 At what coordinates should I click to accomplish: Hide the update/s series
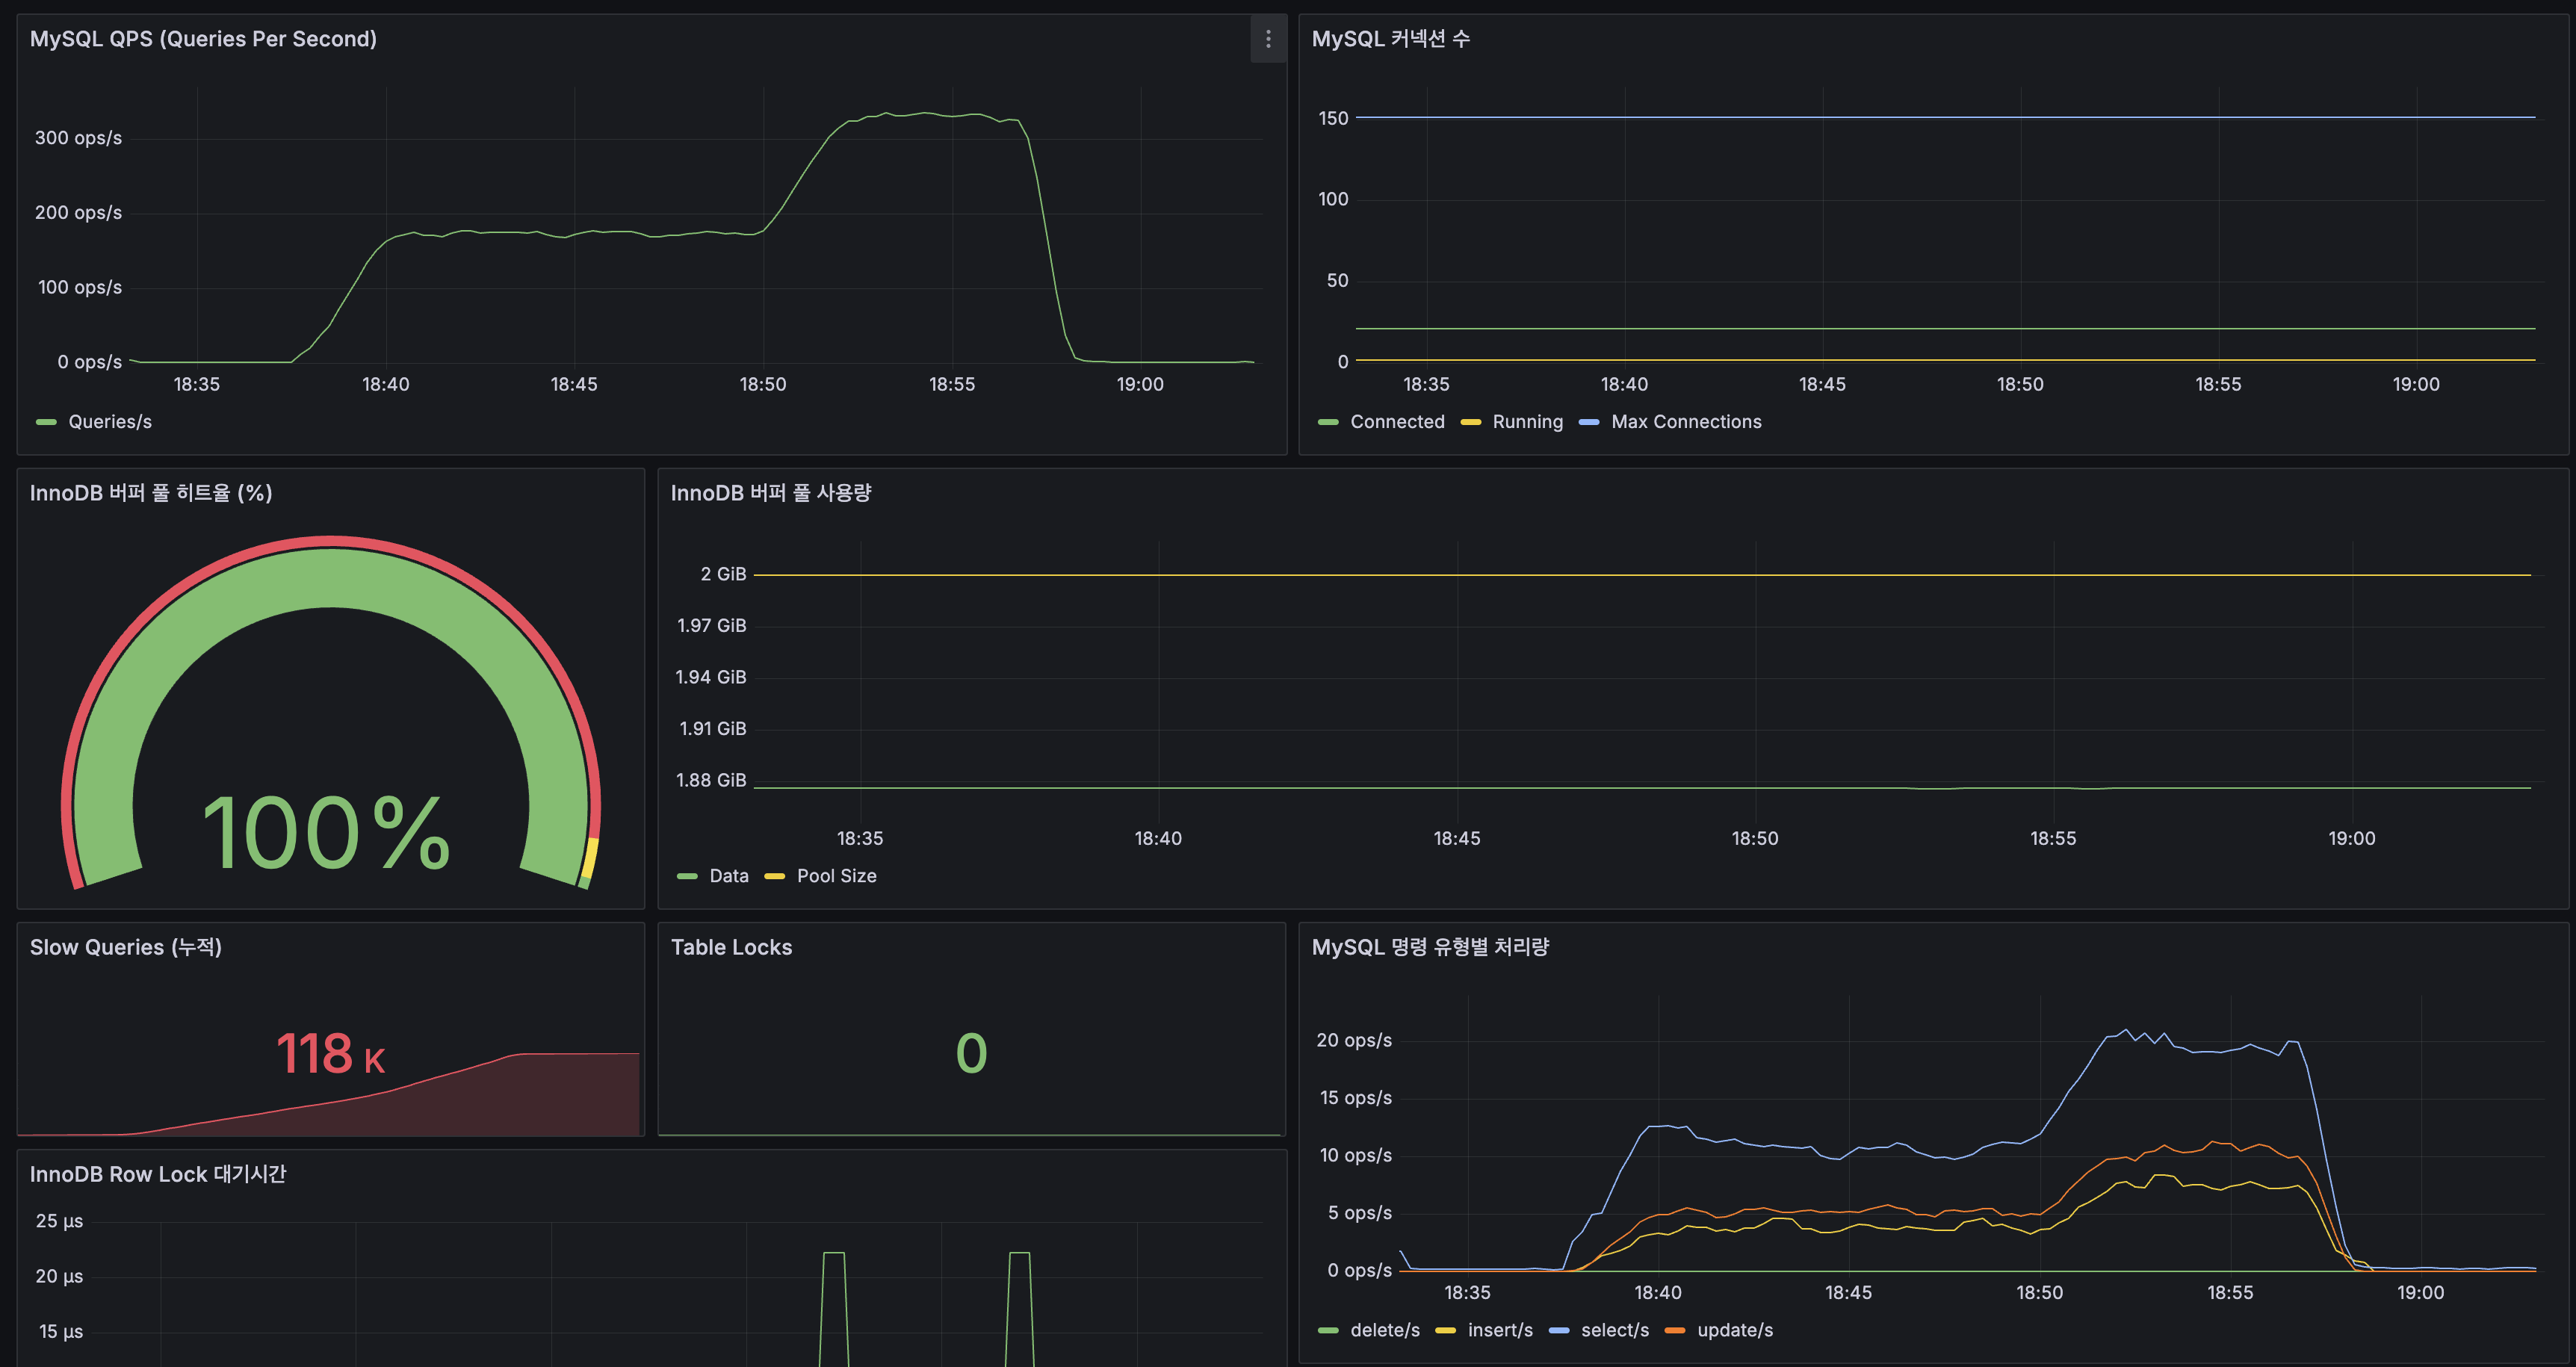pyautogui.click(x=1733, y=1330)
